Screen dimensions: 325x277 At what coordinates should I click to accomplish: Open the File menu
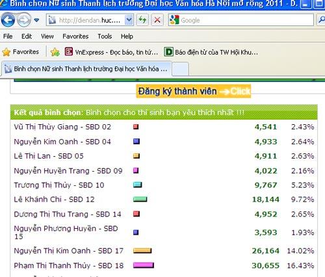(8, 36)
